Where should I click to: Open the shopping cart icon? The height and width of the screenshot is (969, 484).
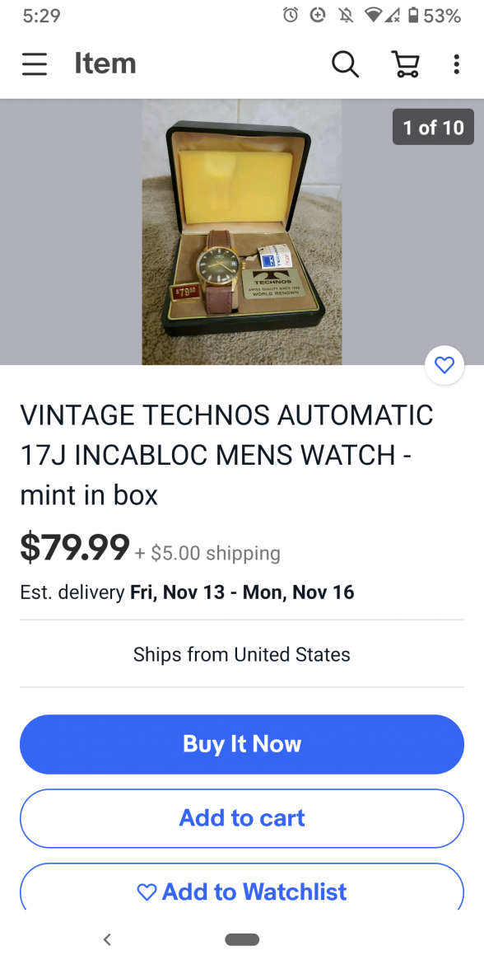point(406,63)
